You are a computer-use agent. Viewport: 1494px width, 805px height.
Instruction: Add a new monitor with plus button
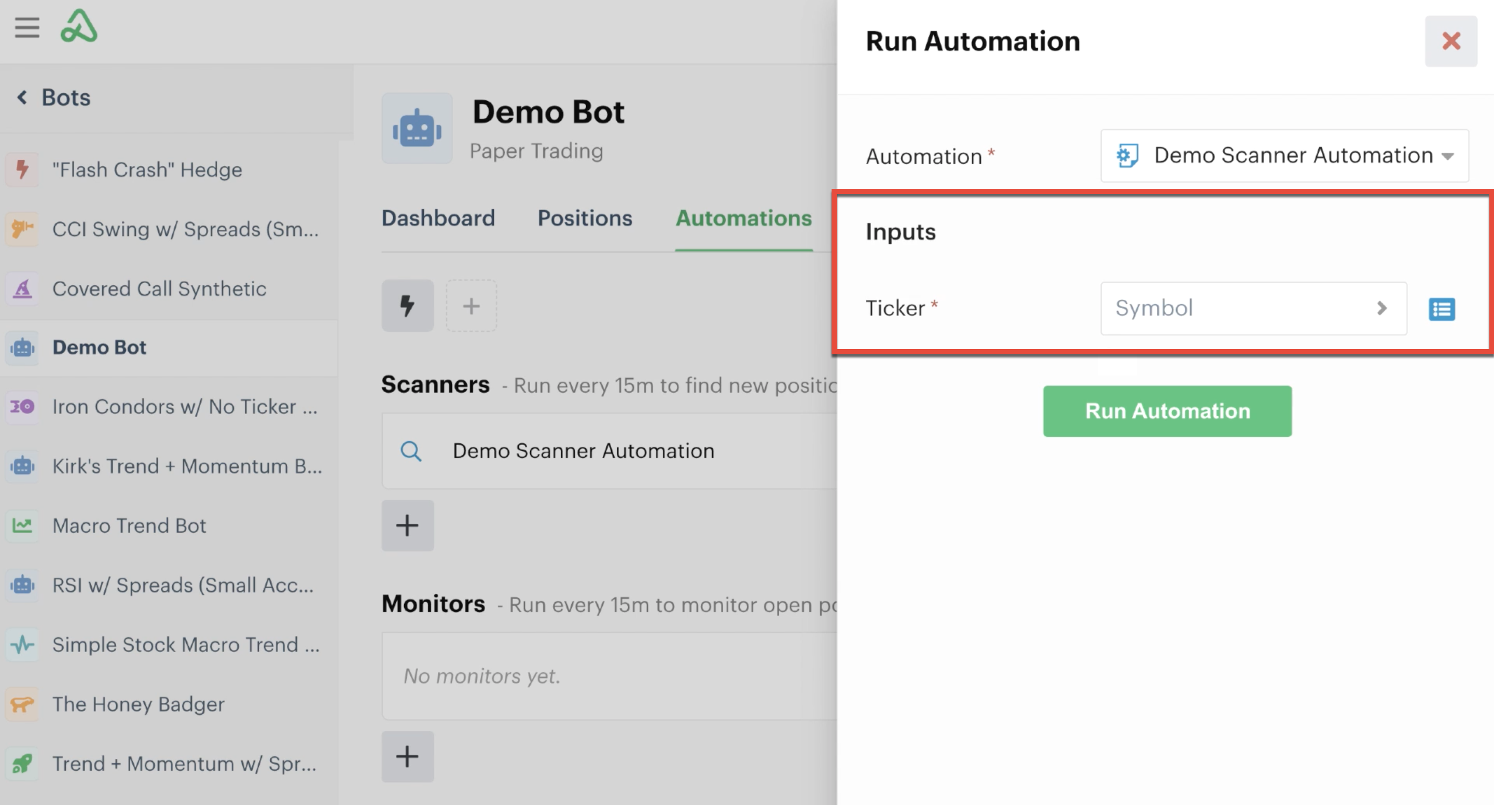[x=407, y=756]
